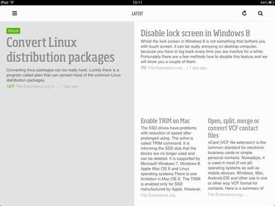
Task: Tap the LATEST header title
Action: click(137, 14)
